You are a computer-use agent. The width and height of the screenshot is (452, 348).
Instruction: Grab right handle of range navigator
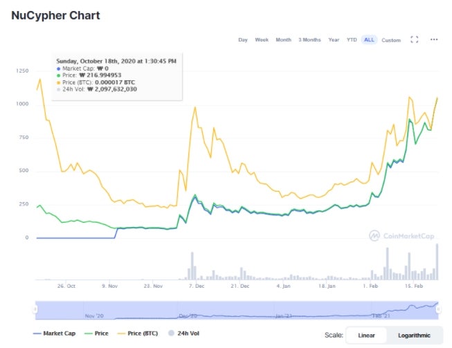(x=438, y=309)
